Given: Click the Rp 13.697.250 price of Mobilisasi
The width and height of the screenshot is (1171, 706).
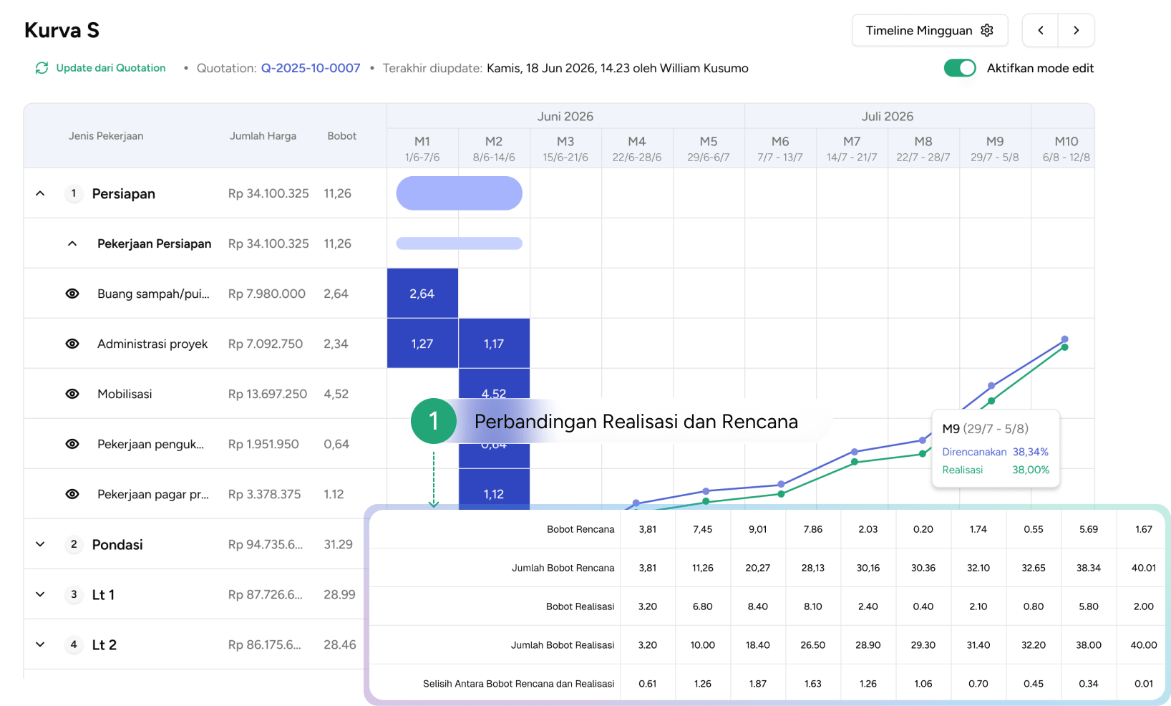Looking at the screenshot, I should pos(268,394).
